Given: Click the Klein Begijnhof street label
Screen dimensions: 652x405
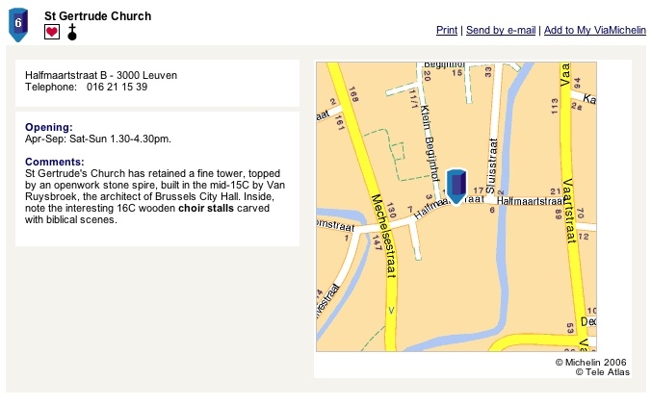Looking at the screenshot, I should [430, 142].
